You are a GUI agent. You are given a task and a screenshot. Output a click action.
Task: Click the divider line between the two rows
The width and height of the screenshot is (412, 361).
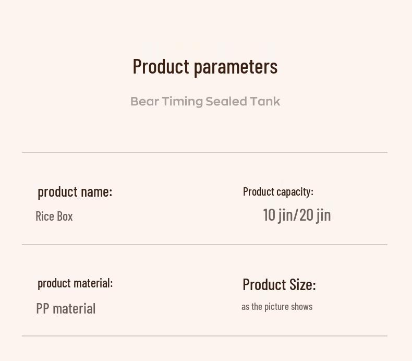point(204,244)
